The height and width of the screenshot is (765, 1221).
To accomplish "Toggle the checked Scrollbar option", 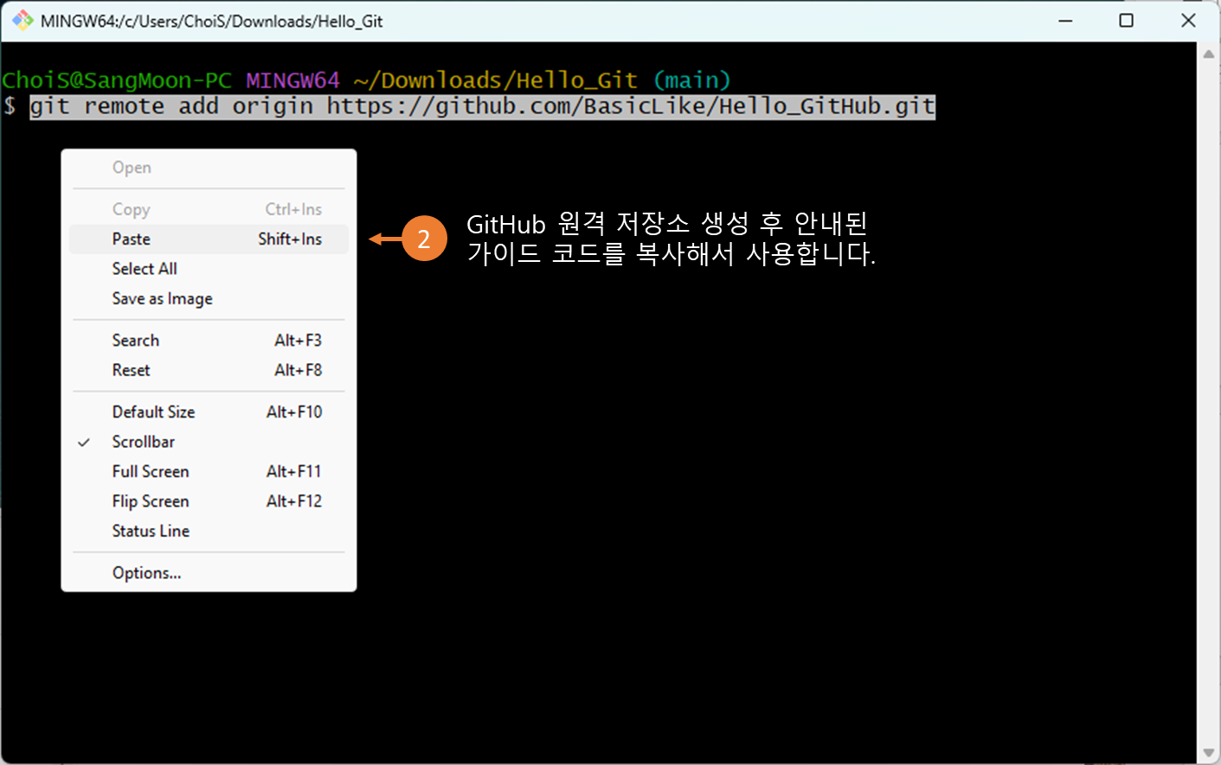I will [209, 442].
